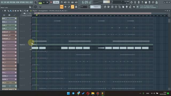Toggle multilink to controllers icon
Image resolution: width=171 pixels, height=96 pixels.
[76, 7]
